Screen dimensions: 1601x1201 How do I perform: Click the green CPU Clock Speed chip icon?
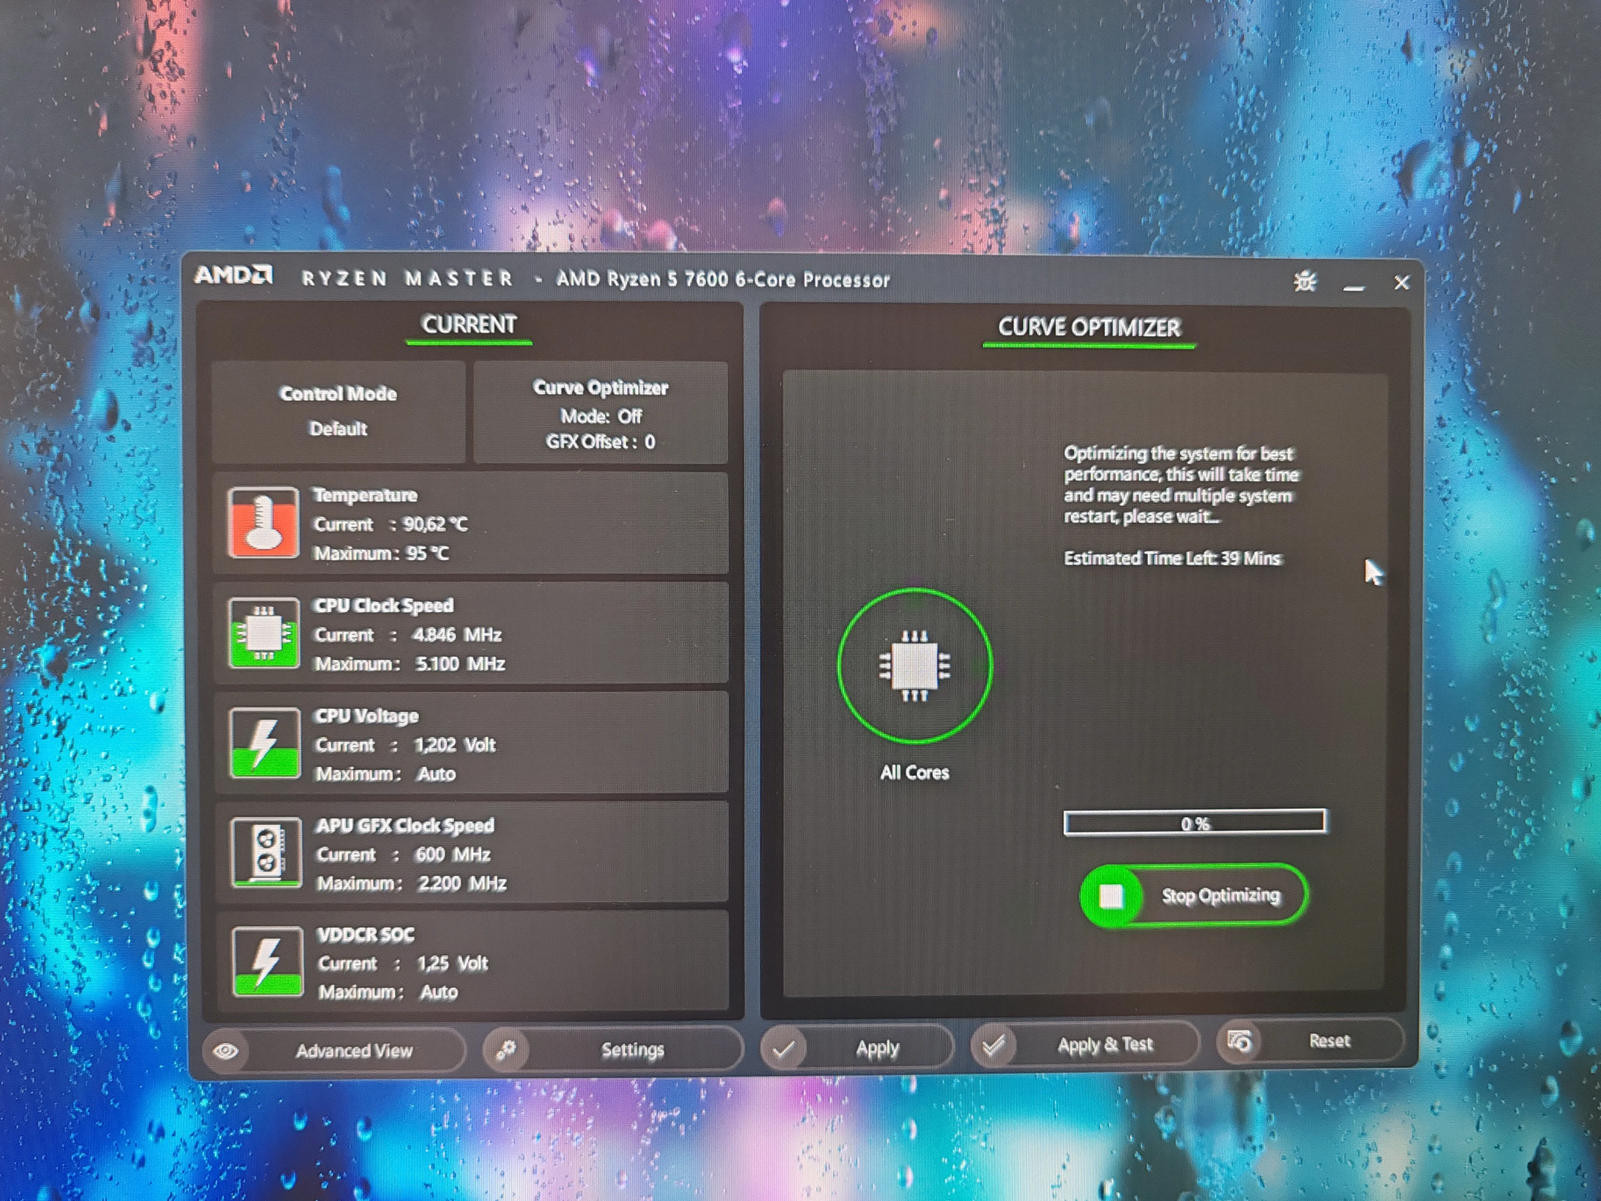click(x=264, y=633)
